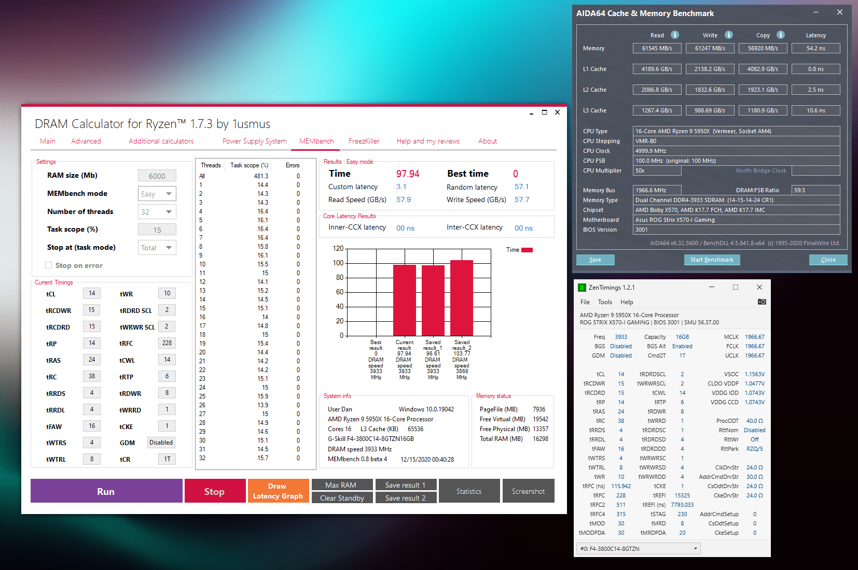This screenshot has width=858, height=570.
Task: Open the File menu in ZenTimings
Action: [x=585, y=302]
